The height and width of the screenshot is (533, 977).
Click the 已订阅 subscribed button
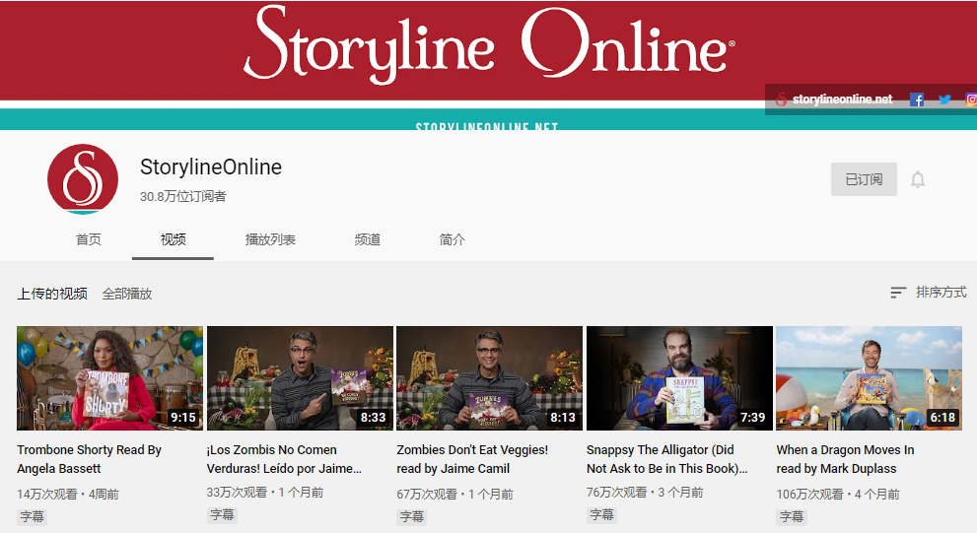click(x=864, y=179)
